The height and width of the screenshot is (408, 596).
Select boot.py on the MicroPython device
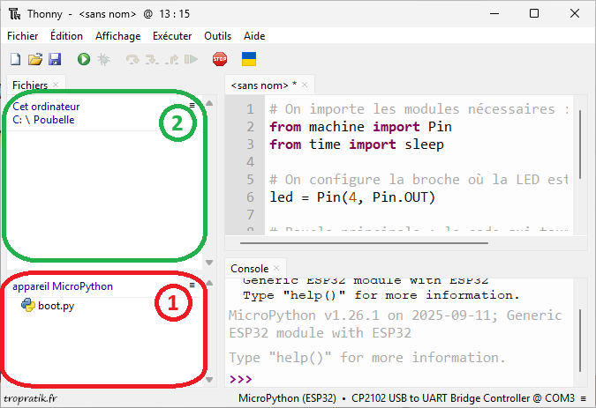[x=55, y=306]
